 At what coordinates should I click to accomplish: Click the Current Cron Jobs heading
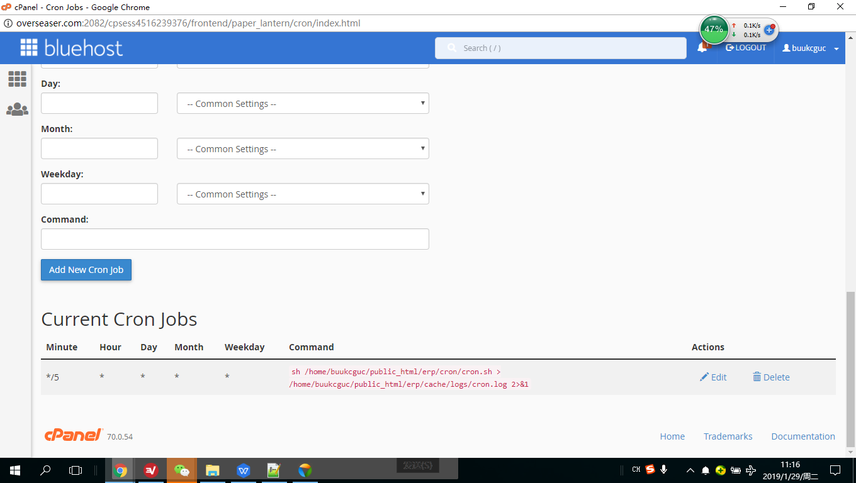(119, 319)
